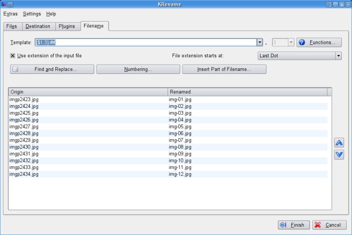Open the Numbering options
The width and height of the screenshot is (352, 235).
click(138, 69)
